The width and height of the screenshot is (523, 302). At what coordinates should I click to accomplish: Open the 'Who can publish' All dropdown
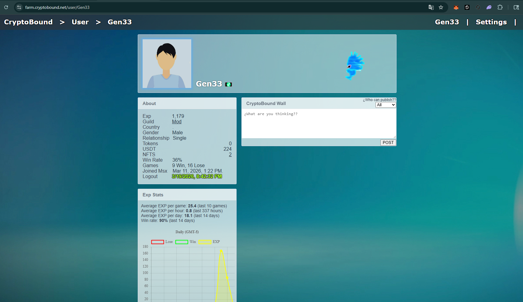coord(386,105)
